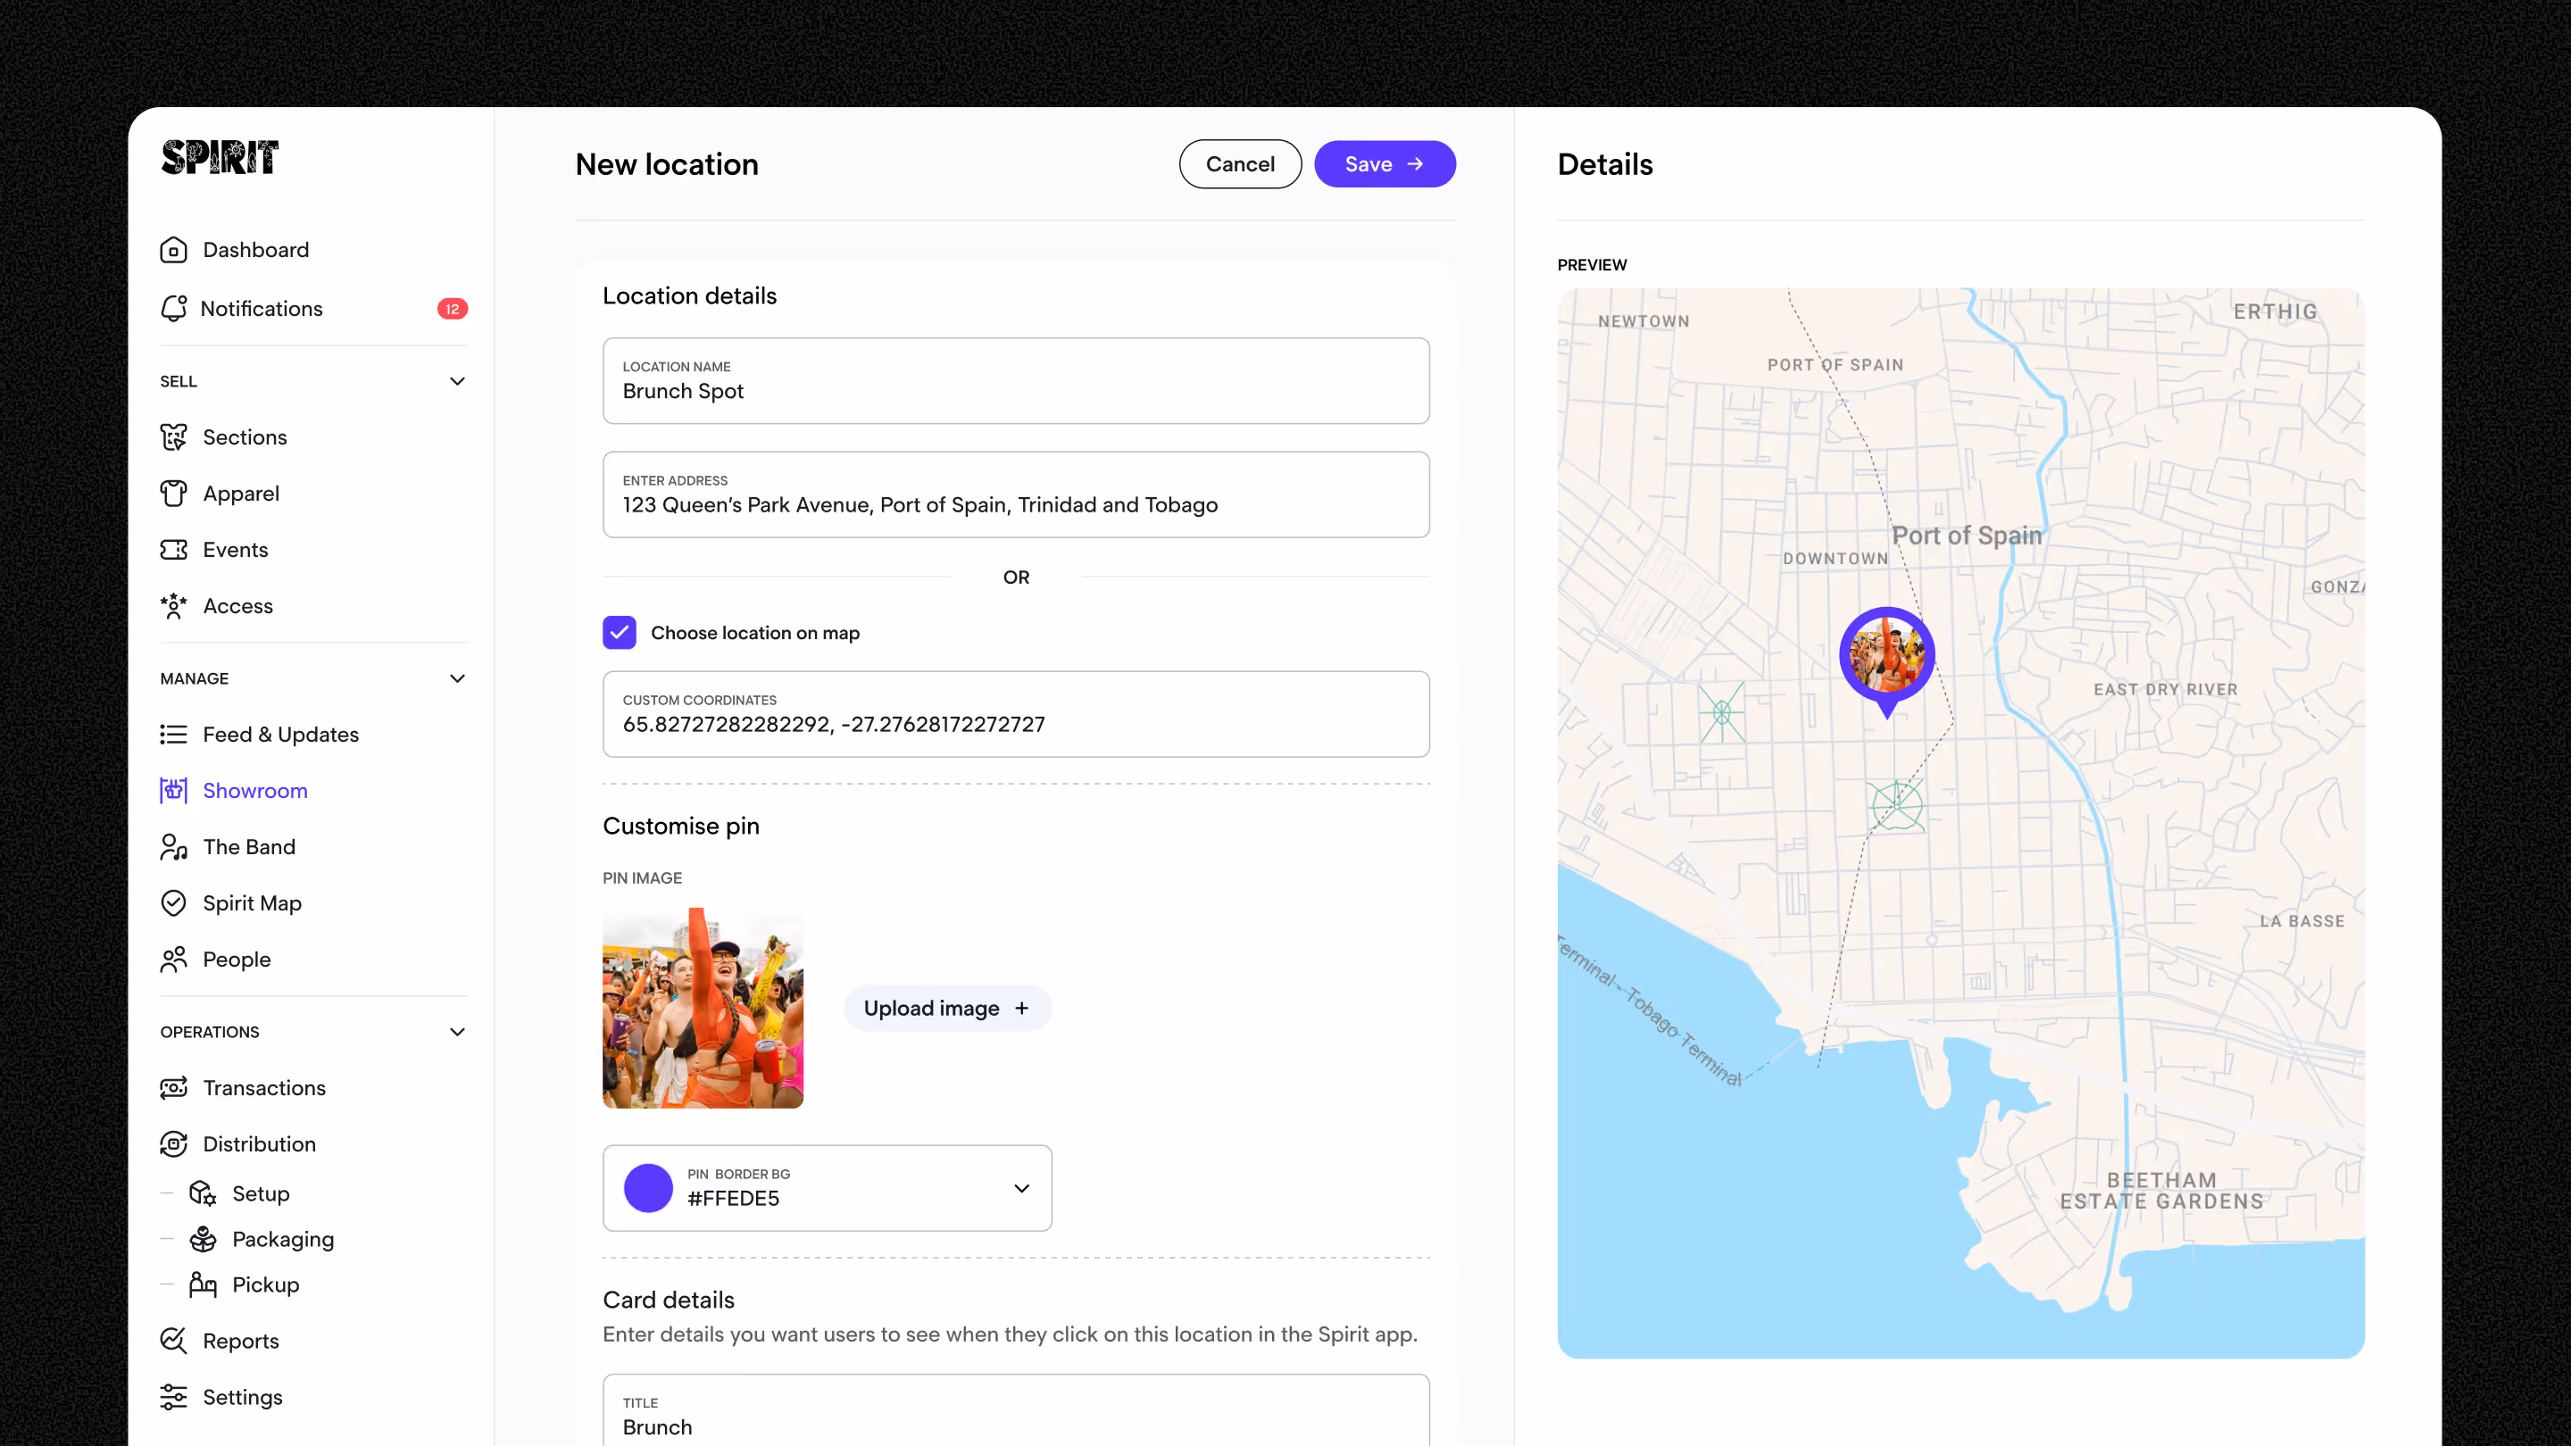Click the Showroom sidebar icon

click(x=174, y=790)
